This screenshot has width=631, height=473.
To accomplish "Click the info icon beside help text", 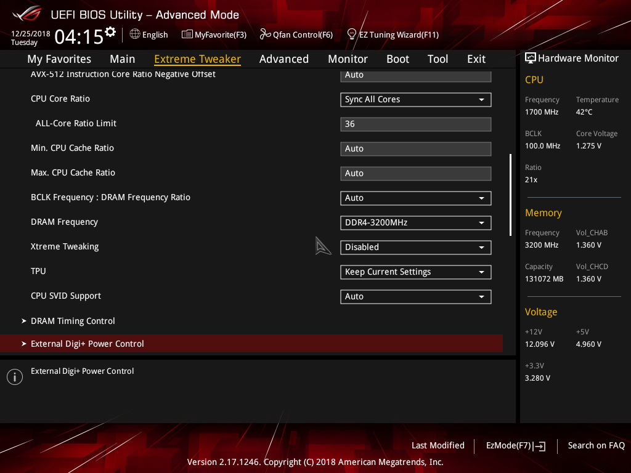I will pyautogui.click(x=15, y=377).
